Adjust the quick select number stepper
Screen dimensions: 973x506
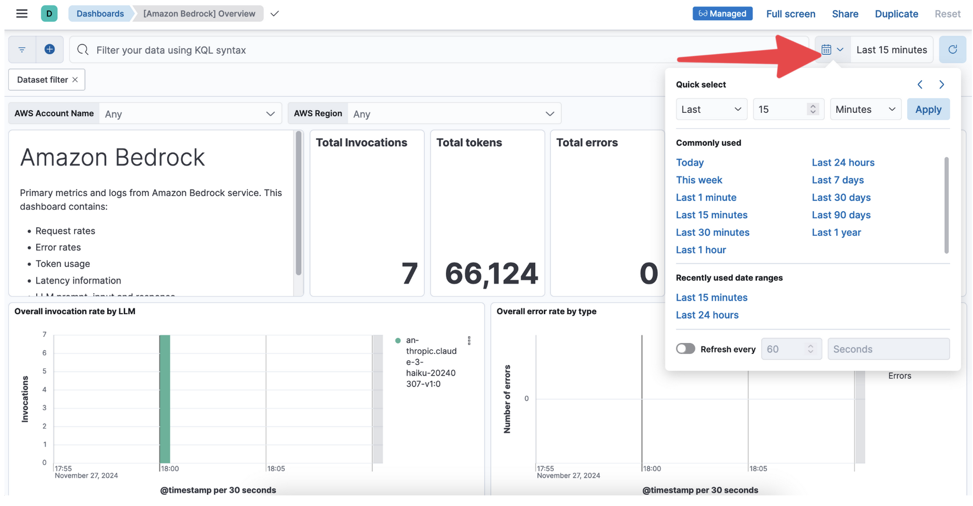[x=813, y=109]
